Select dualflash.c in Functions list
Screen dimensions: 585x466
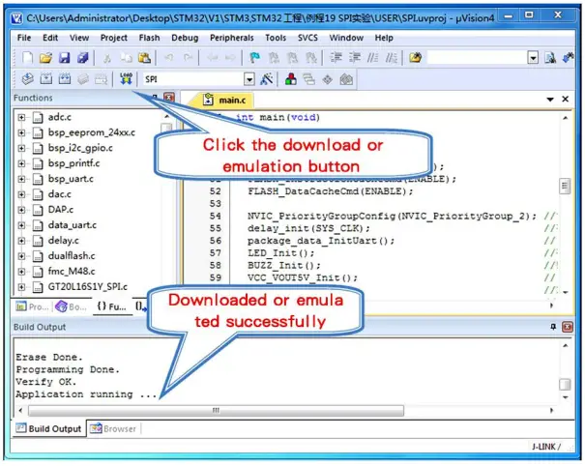point(72,256)
